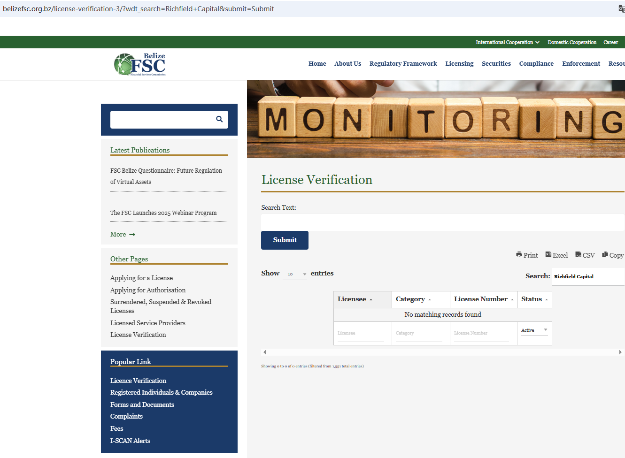
Task: Open the Licensing menu item
Action: point(459,64)
